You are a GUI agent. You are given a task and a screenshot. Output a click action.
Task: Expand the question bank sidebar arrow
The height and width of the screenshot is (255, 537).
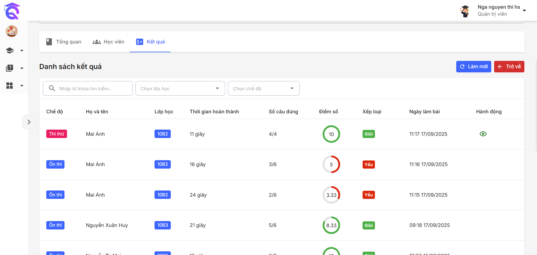pos(22,68)
